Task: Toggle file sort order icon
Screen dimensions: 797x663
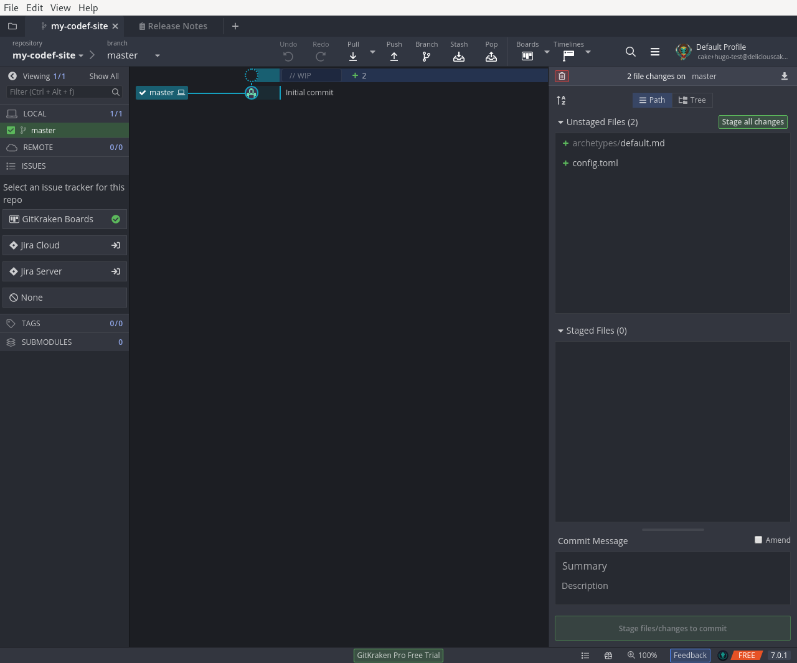Action: (561, 100)
